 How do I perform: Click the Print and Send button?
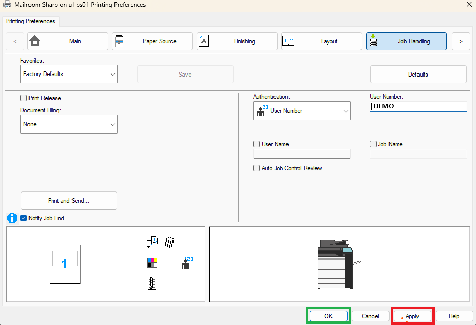pos(68,201)
